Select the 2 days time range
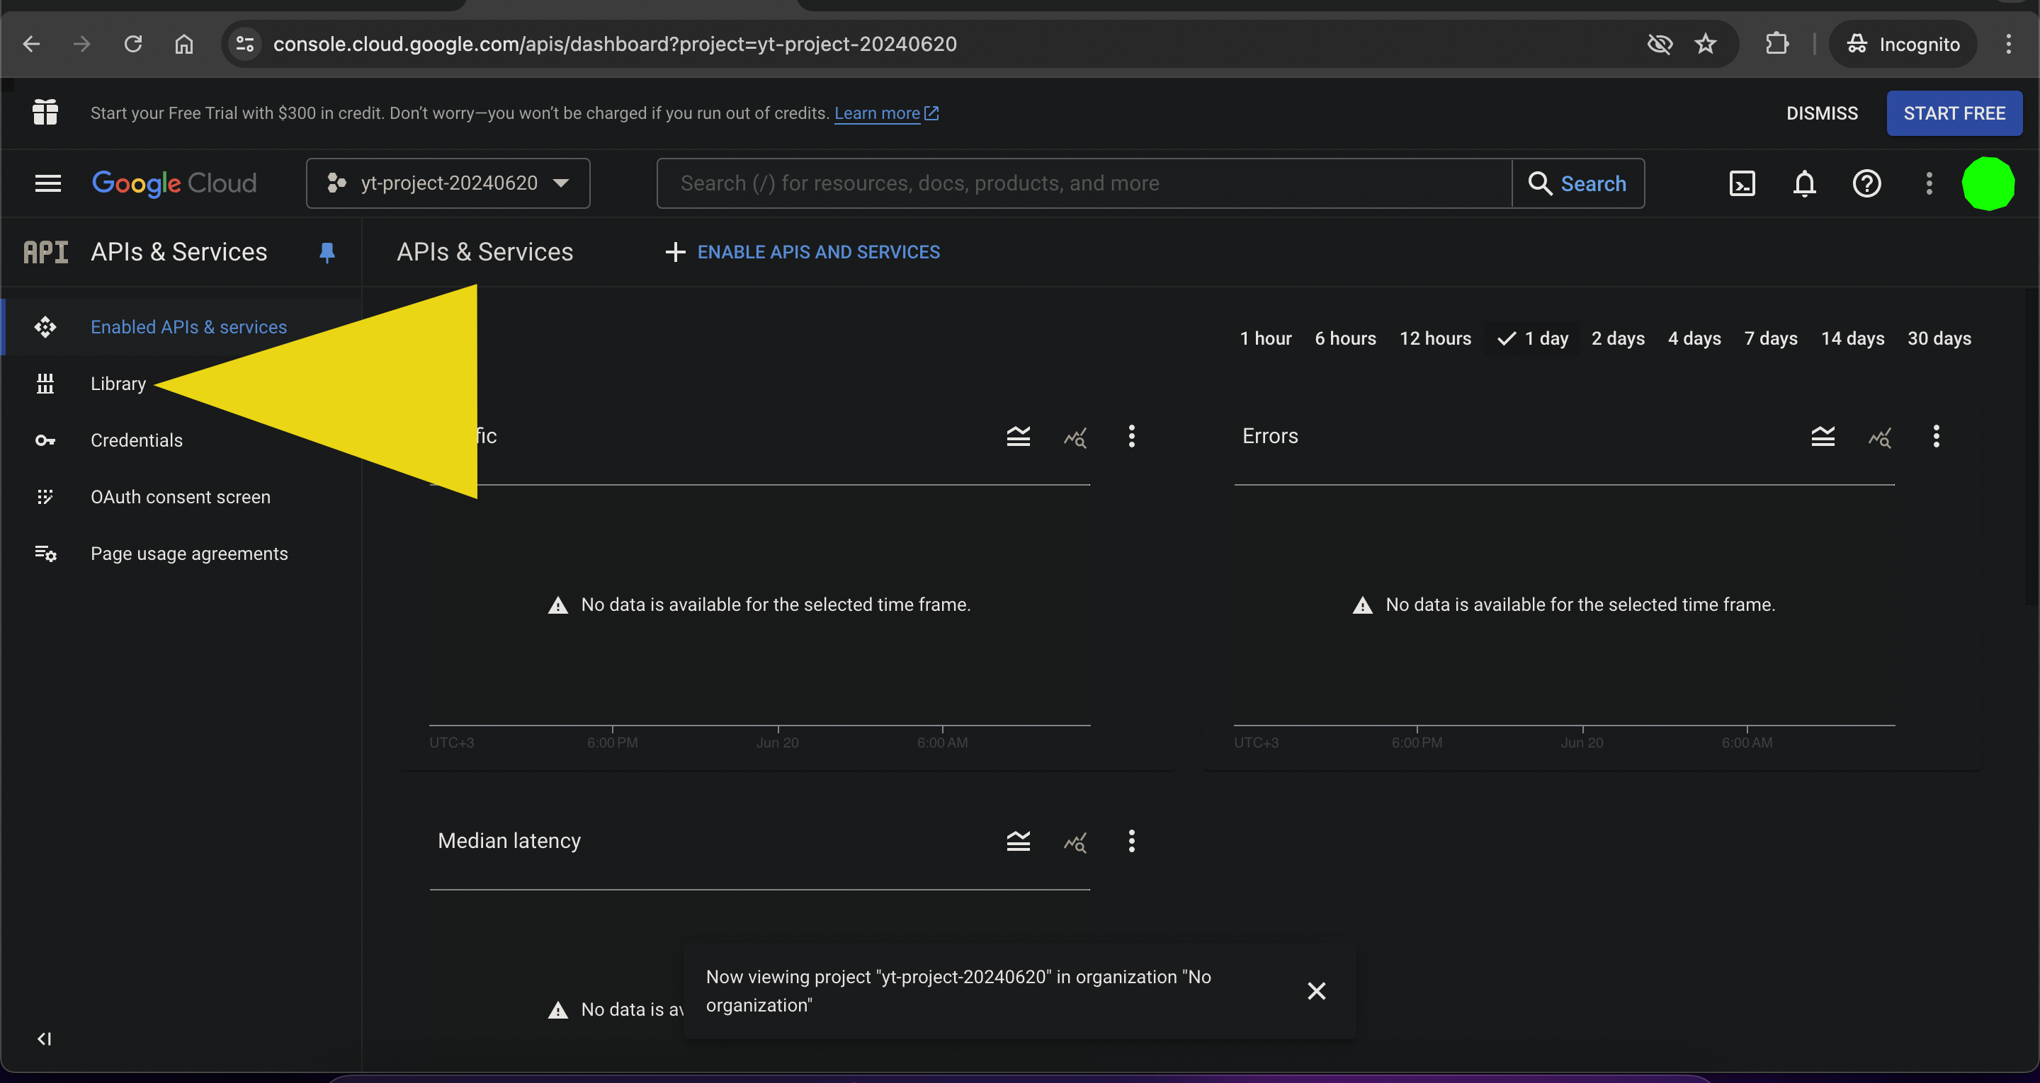Viewport: 2040px width, 1083px height. pos(1618,339)
